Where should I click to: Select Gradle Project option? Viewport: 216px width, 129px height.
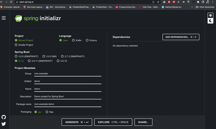pyautogui.click(x=24, y=45)
